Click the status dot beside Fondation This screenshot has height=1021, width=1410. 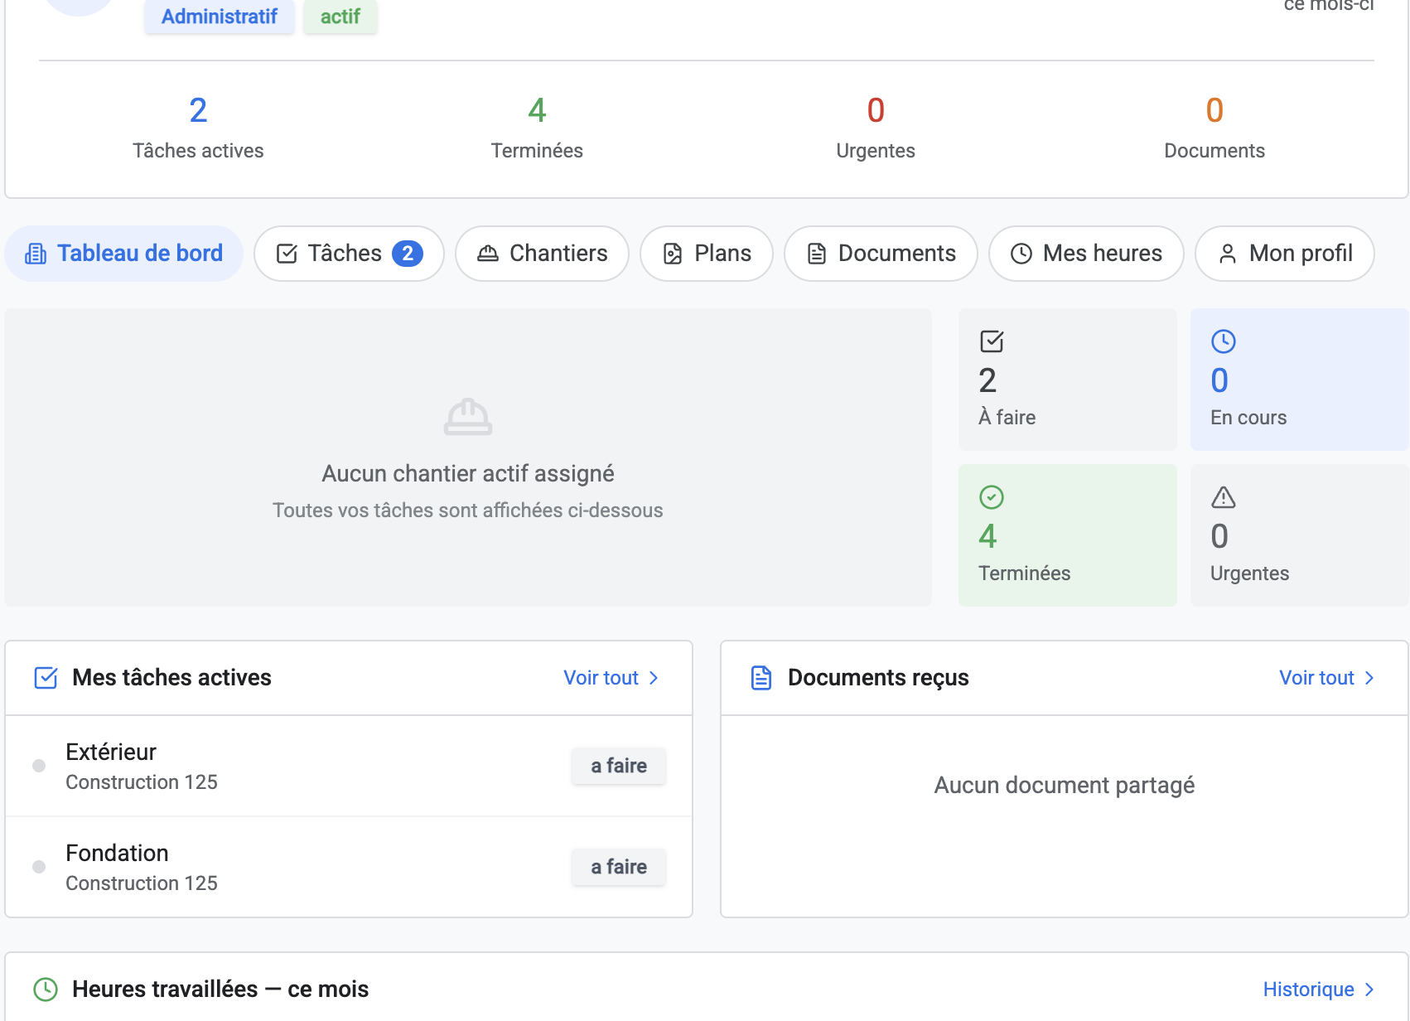tap(39, 867)
